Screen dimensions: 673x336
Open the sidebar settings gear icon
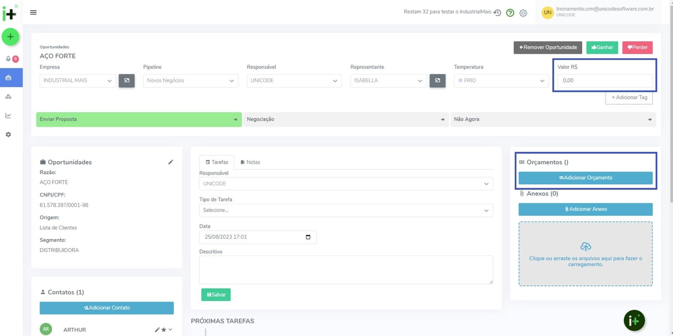8,134
